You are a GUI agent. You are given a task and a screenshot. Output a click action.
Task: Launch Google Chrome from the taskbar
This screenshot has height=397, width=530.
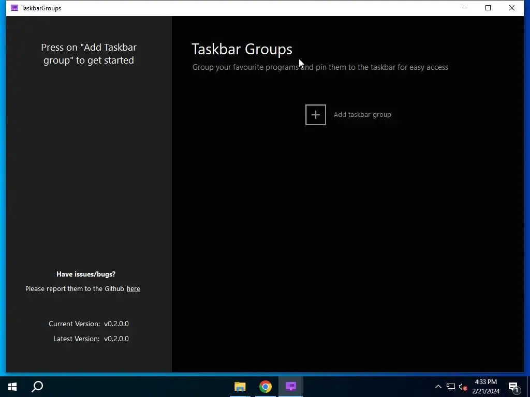pyautogui.click(x=266, y=387)
